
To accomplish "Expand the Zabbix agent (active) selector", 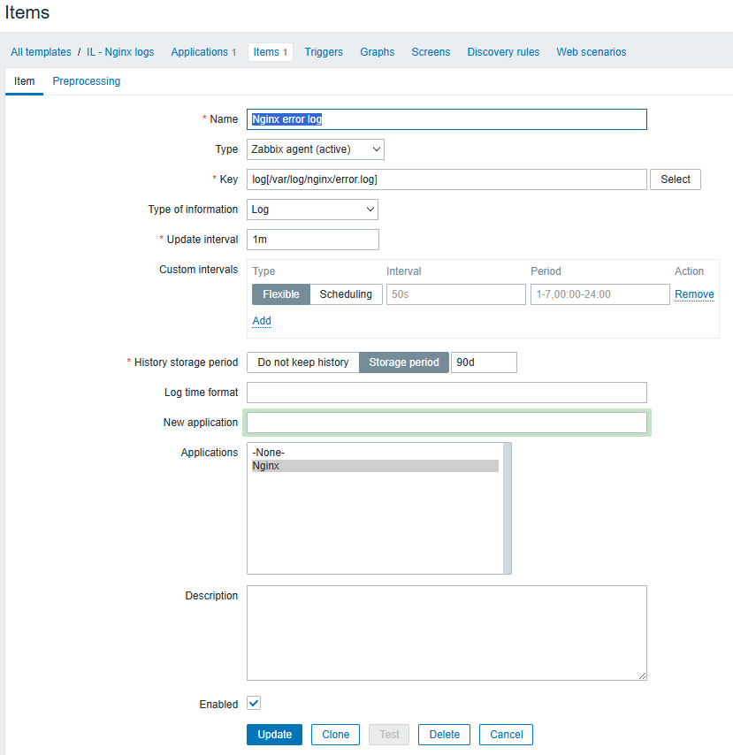I will click(x=314, y=149).
